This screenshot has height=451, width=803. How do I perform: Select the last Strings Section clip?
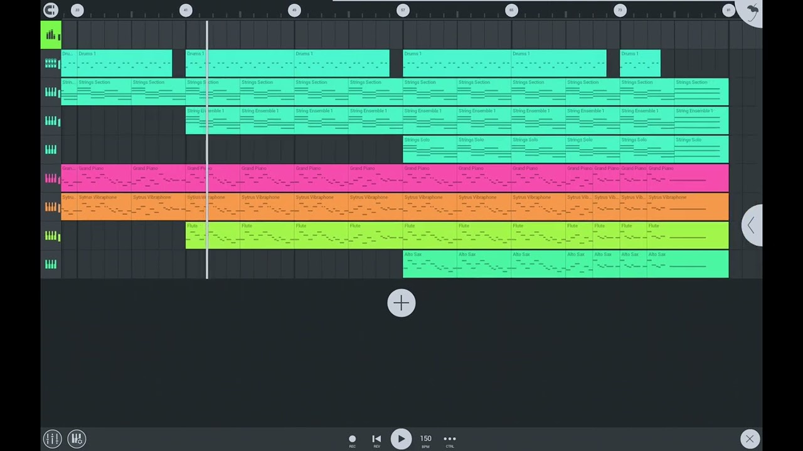tap(701, 92)
